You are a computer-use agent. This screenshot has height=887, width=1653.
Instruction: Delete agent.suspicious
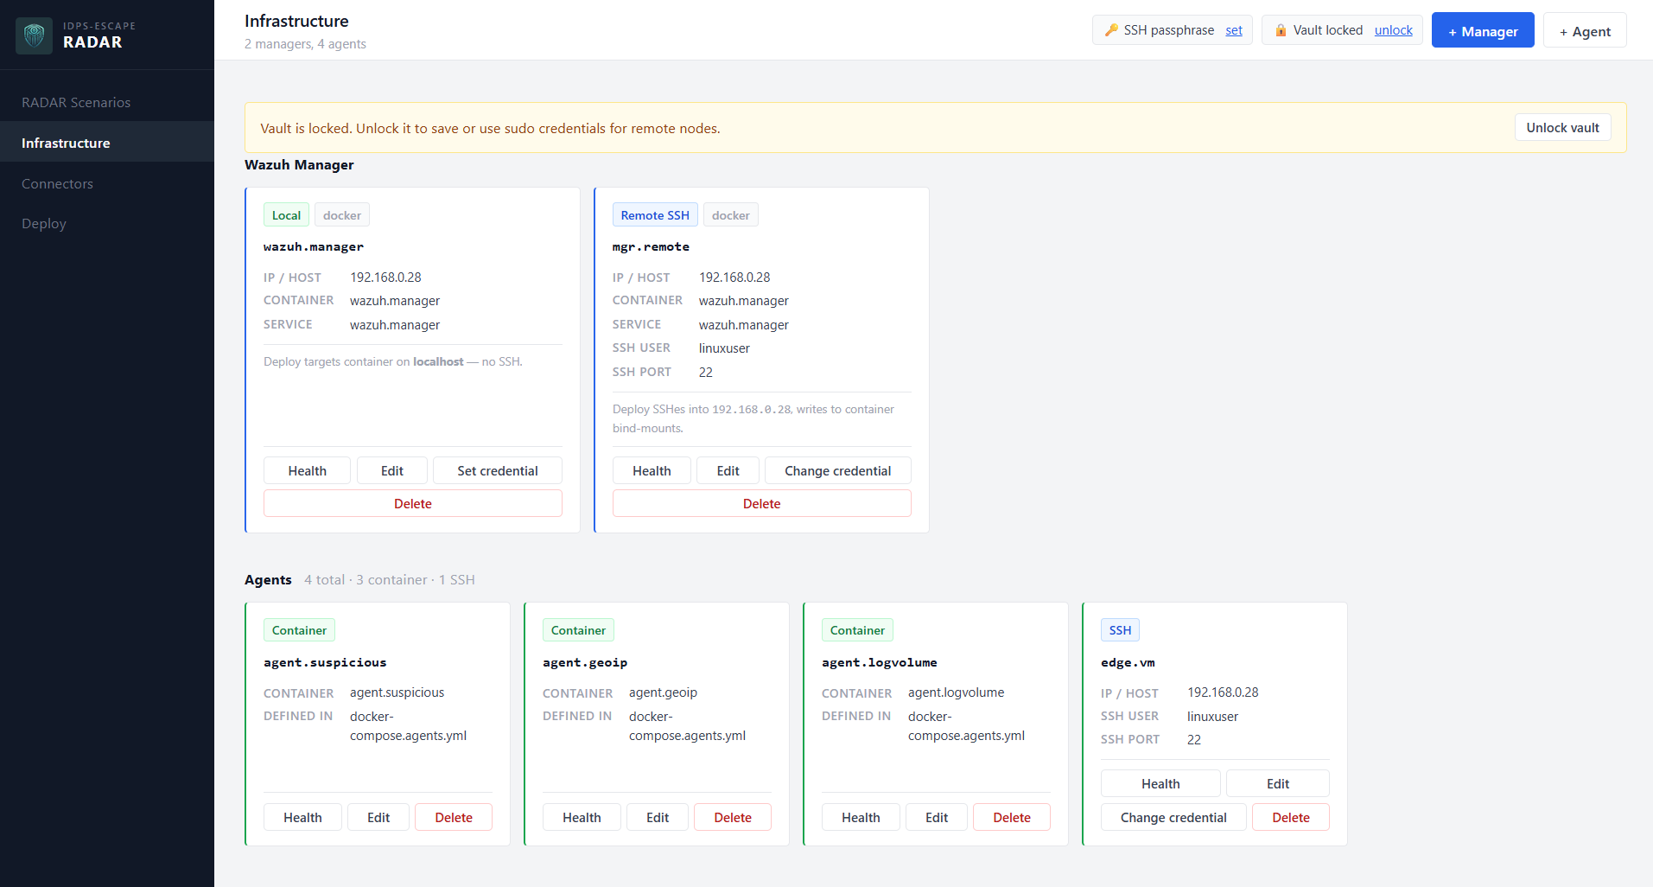tap(453, 817)
